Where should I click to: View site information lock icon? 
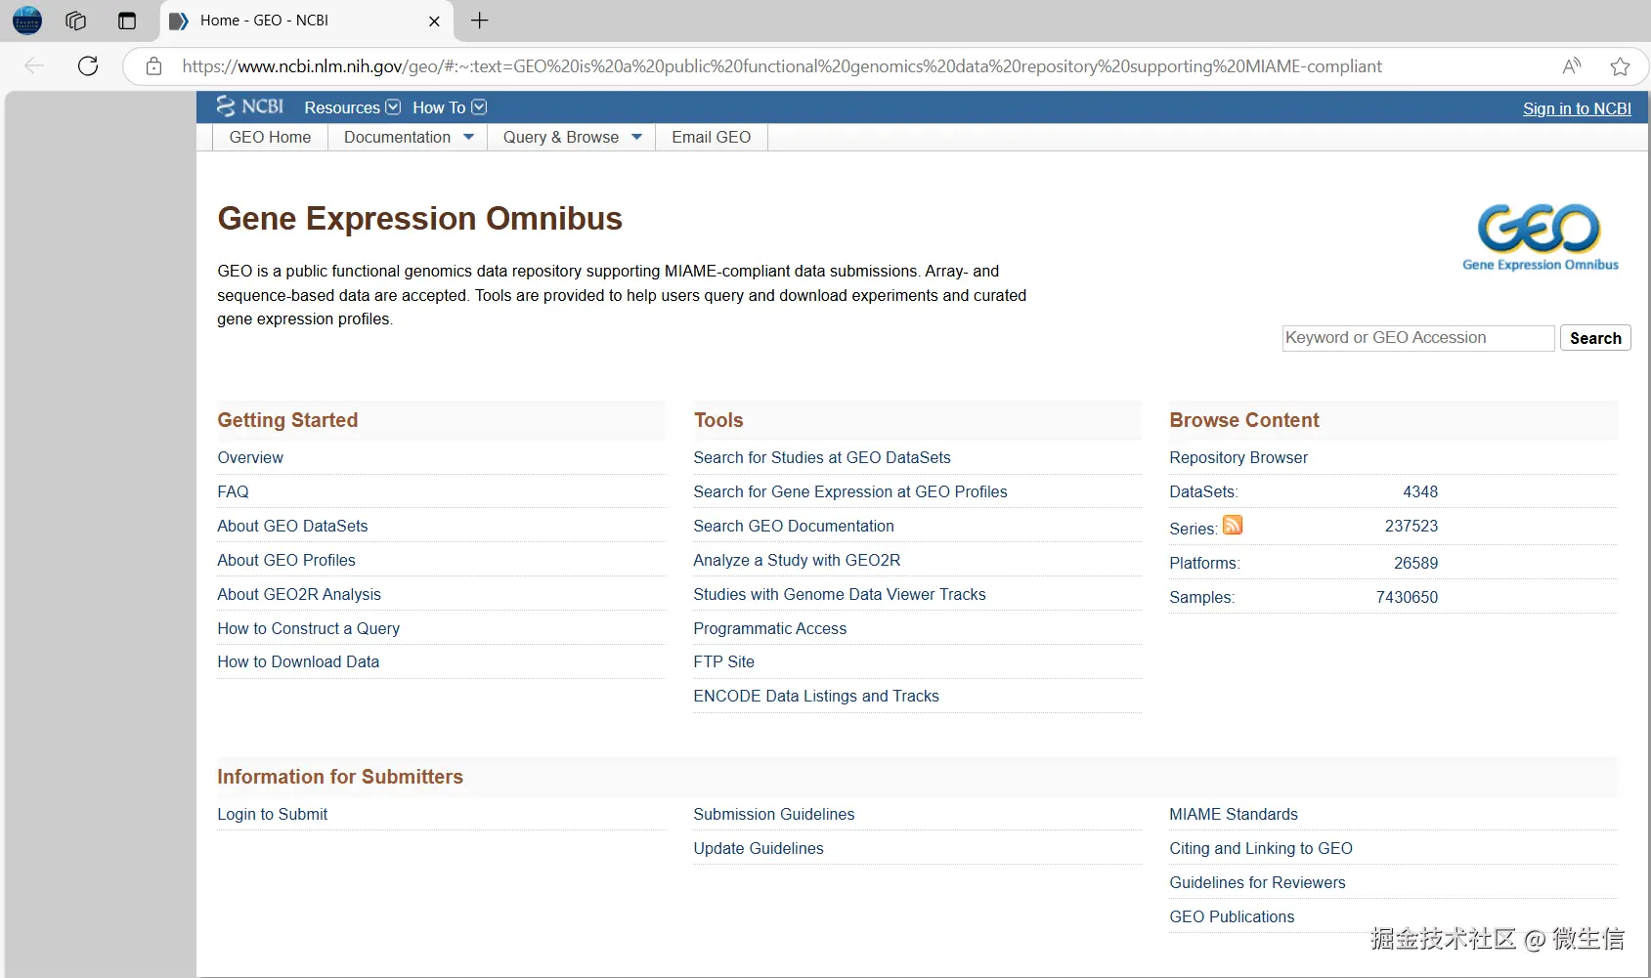click(x=153, y=66)
